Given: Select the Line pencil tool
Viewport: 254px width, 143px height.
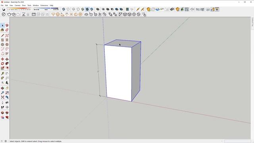Looking at the screenshot, I should coord(2,35).
